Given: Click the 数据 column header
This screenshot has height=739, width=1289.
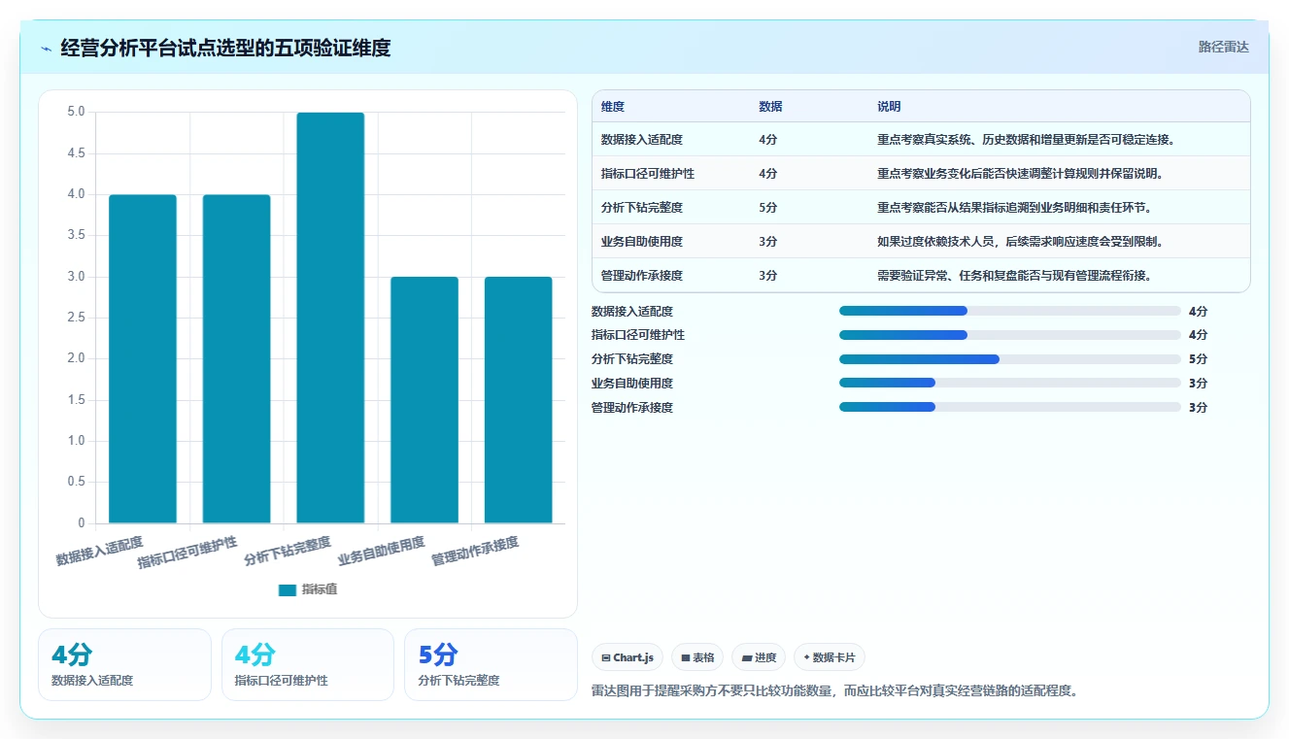Looking at the screenshot, I should 770,107.
